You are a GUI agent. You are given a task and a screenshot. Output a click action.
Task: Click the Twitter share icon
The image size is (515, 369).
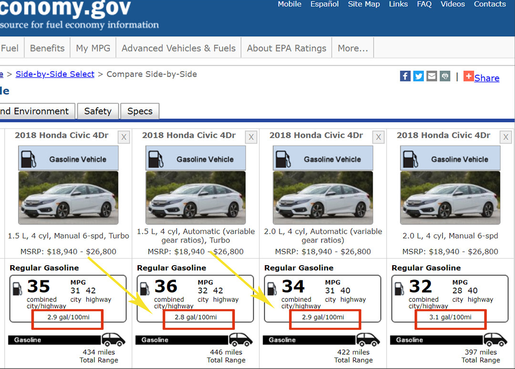[418, 76]
